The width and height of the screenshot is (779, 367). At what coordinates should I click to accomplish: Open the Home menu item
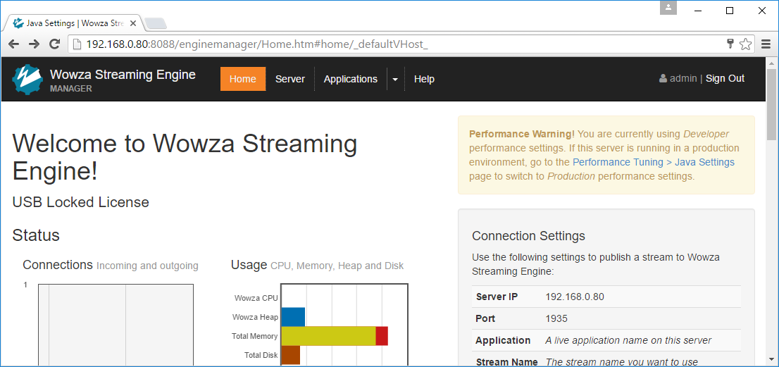click(x=243, y=79)
